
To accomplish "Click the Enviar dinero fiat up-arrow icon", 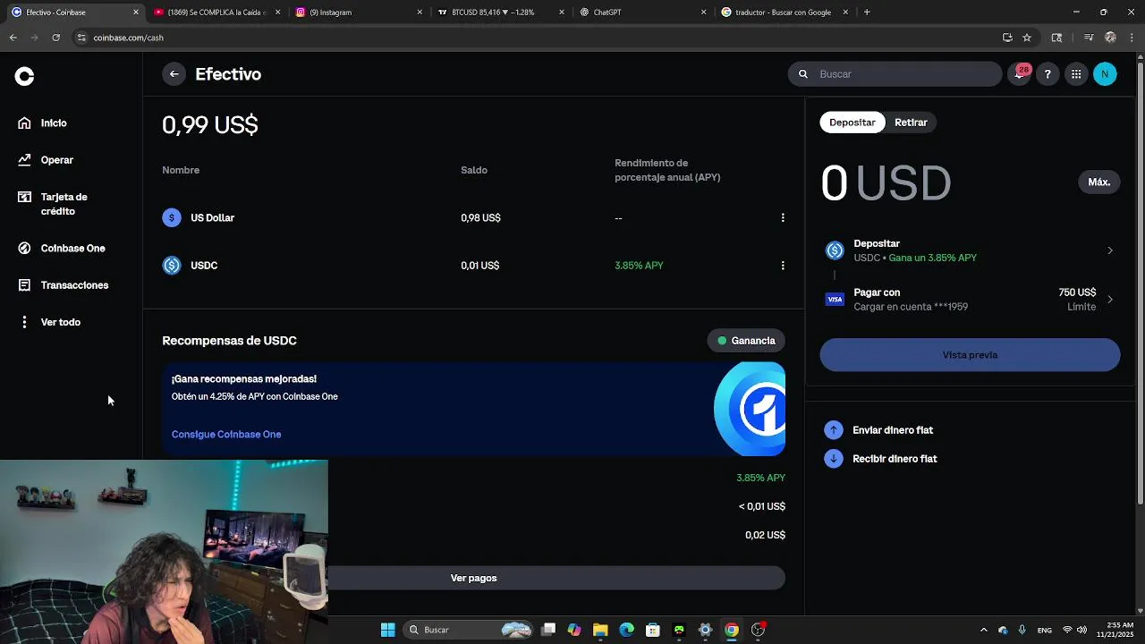I will 834,430.
